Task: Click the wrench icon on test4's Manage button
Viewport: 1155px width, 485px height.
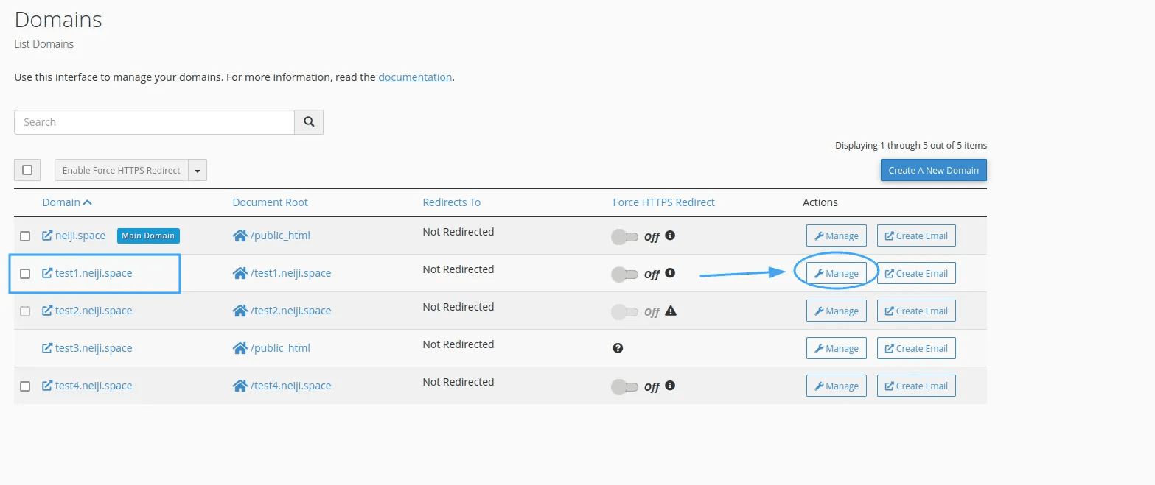Action: 820,385
